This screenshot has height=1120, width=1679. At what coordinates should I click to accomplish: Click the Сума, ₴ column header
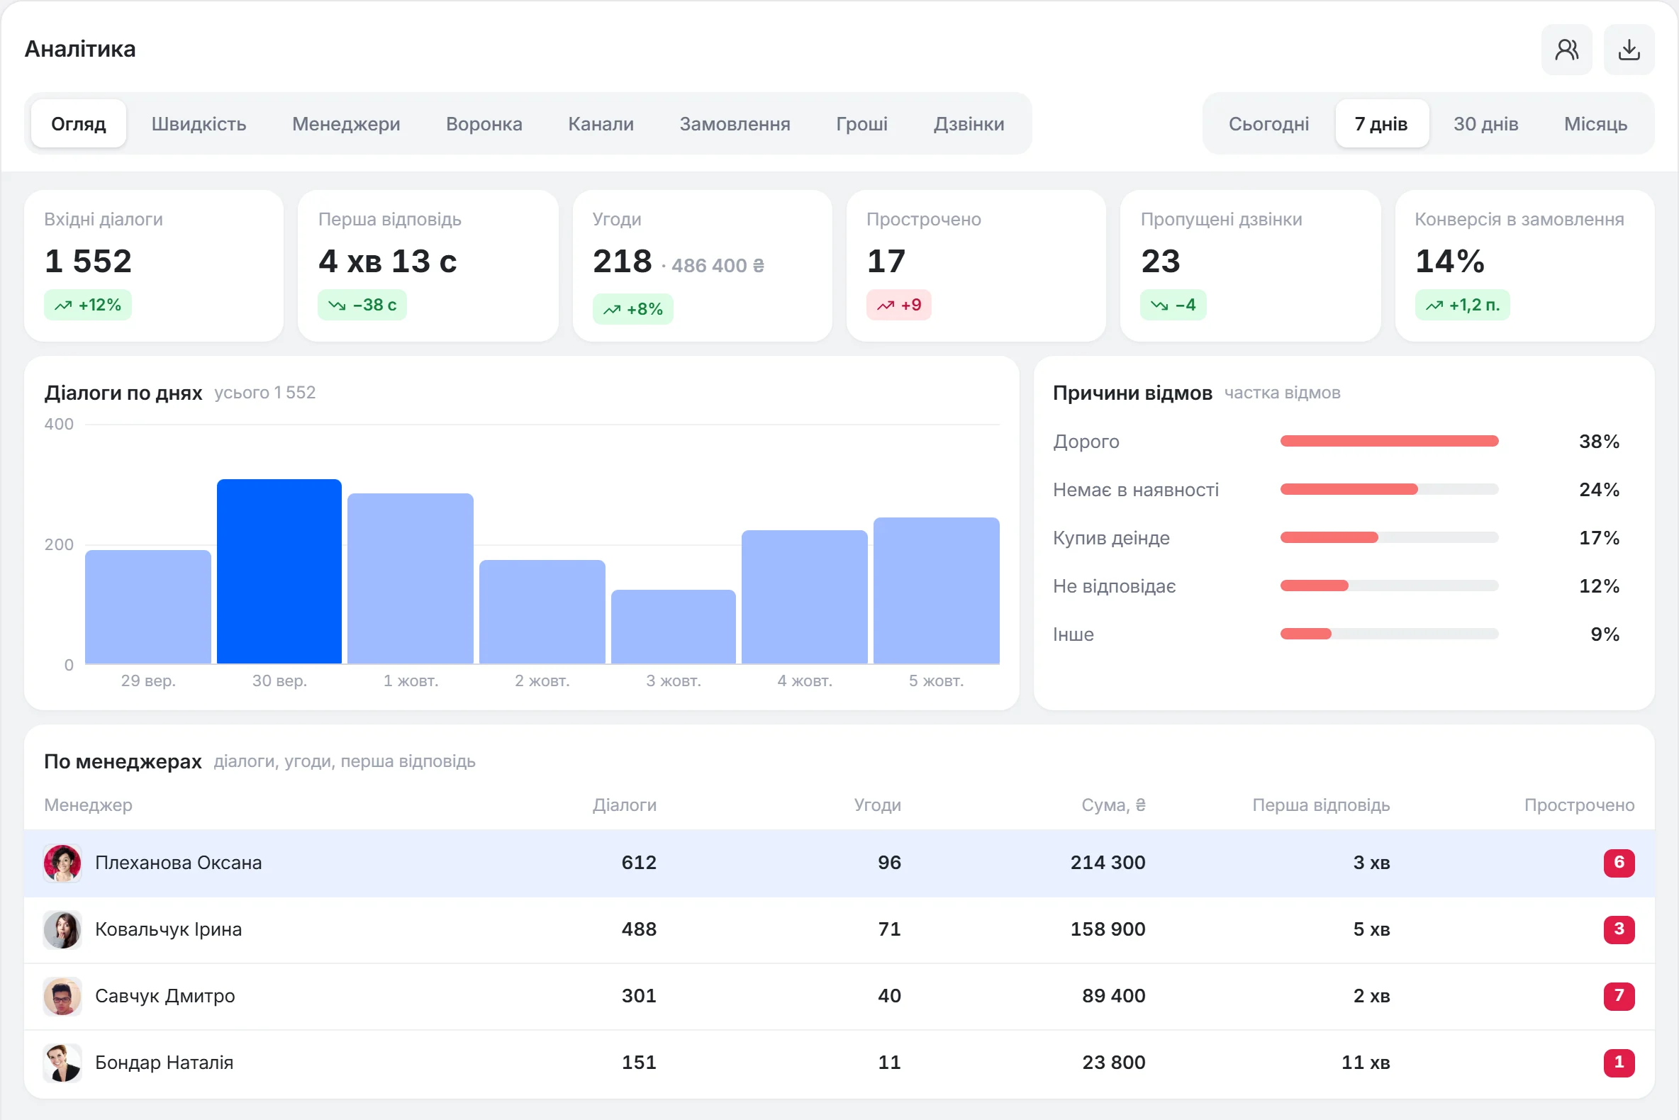click(x=1113, y=805)
